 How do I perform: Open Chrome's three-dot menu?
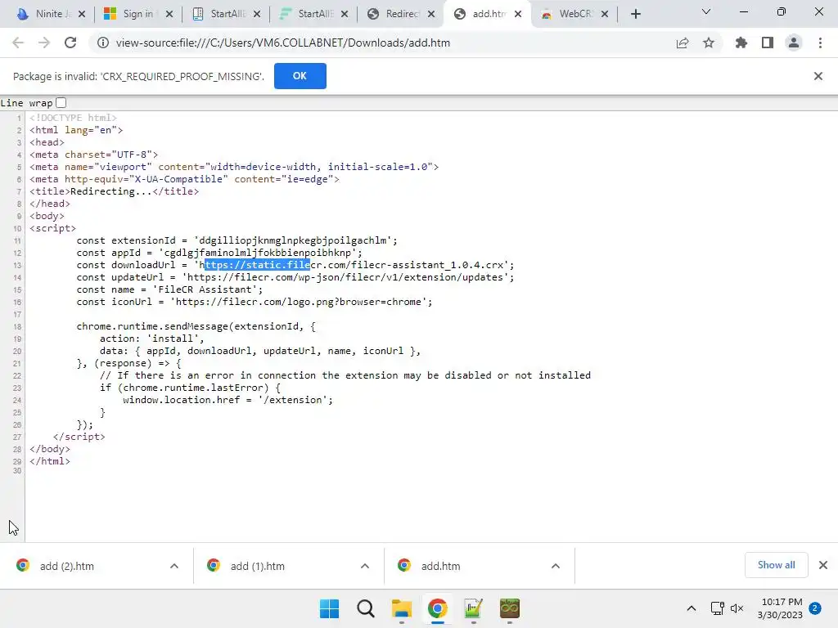(x=820, y=43)
